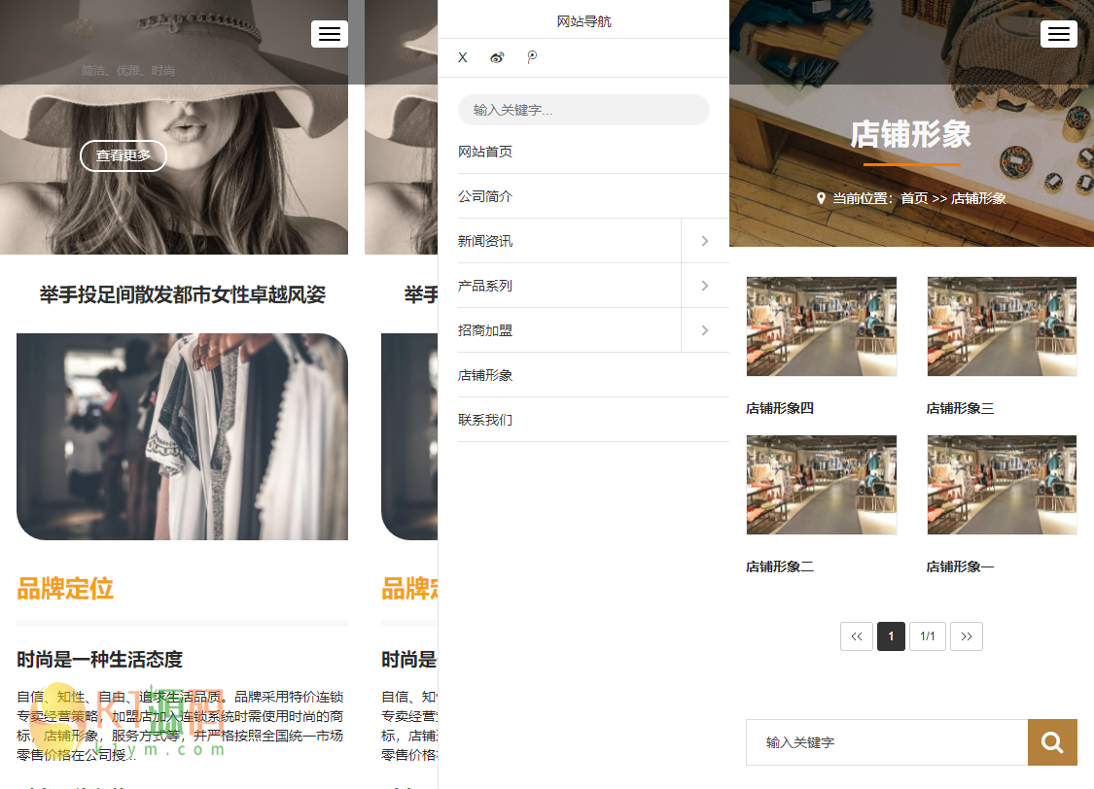Click the 品牌定位 heading on left page
The height and width of the screenshot is (789, 1094).
point(65,588)
